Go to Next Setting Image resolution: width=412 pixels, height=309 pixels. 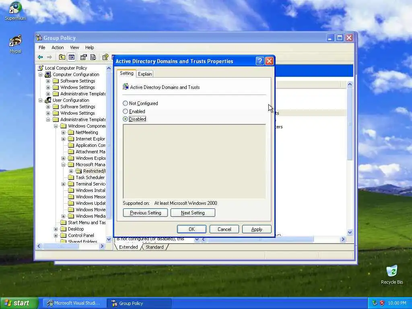coord(193,213)
